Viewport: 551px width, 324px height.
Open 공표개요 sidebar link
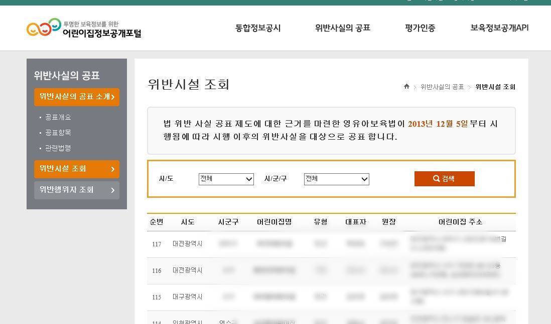coord(58,117)
